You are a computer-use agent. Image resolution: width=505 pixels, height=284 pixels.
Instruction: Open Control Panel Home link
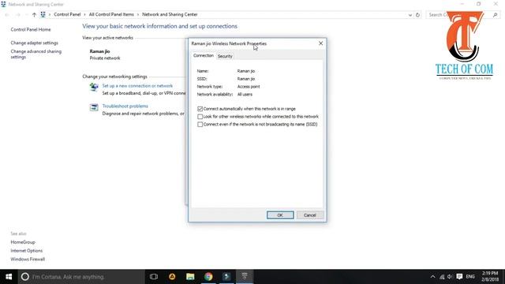click(31, 30)
